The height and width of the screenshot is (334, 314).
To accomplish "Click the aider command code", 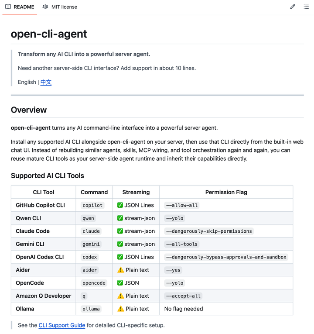I will coord(90,270).
